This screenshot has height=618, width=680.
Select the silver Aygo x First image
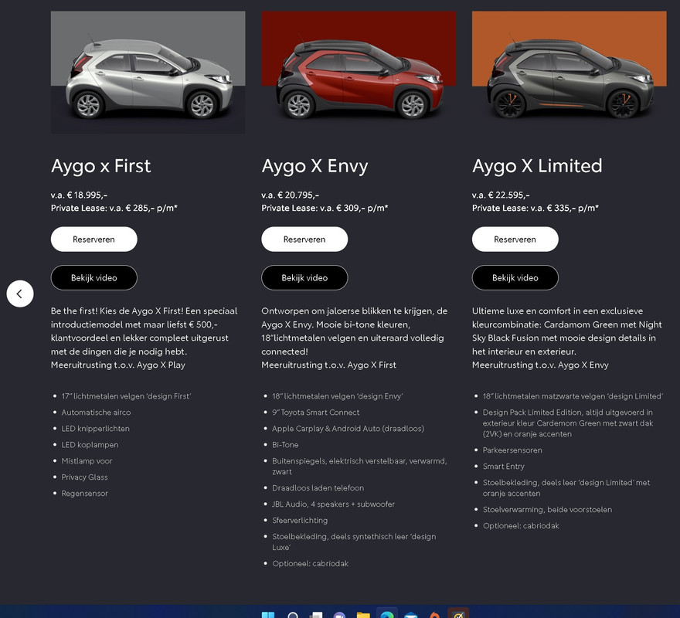click(148, 73)
